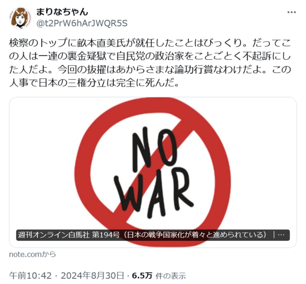Open the note.comから source link
Viewport: 306px width, 284px height.
(x=33, y=254)
